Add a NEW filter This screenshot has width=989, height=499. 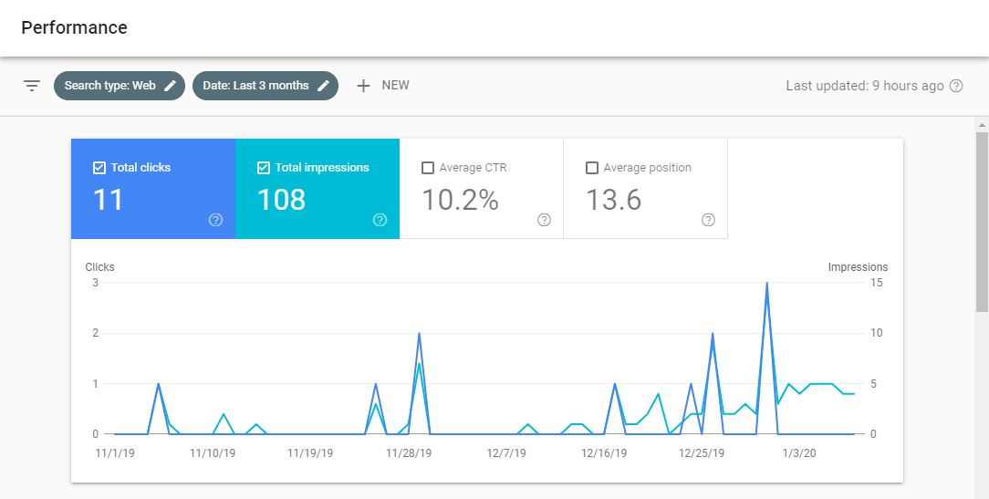pyautogui.click(x=395, y=86)
